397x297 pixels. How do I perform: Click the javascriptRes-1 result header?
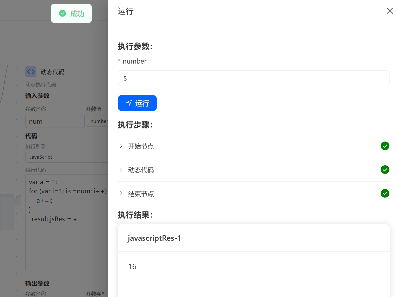[x=154, y=238]
